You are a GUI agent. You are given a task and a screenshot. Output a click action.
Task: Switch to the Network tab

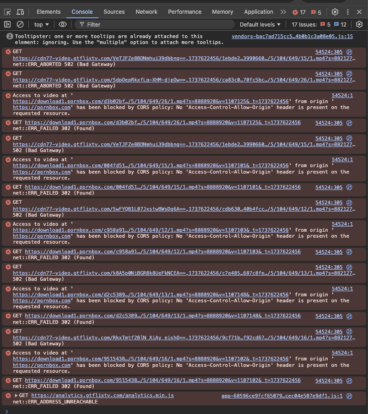146,12
